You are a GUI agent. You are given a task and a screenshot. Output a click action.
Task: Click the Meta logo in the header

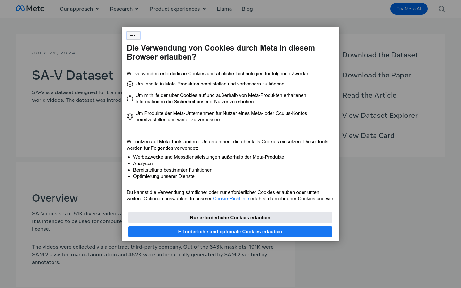[30, 9]
